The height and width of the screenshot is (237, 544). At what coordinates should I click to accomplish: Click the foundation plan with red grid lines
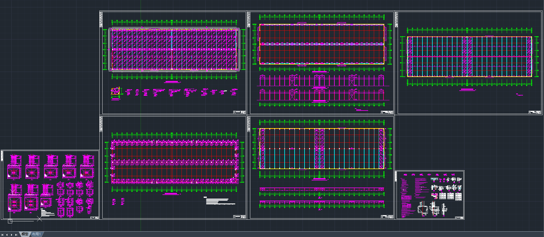[174, 162]
